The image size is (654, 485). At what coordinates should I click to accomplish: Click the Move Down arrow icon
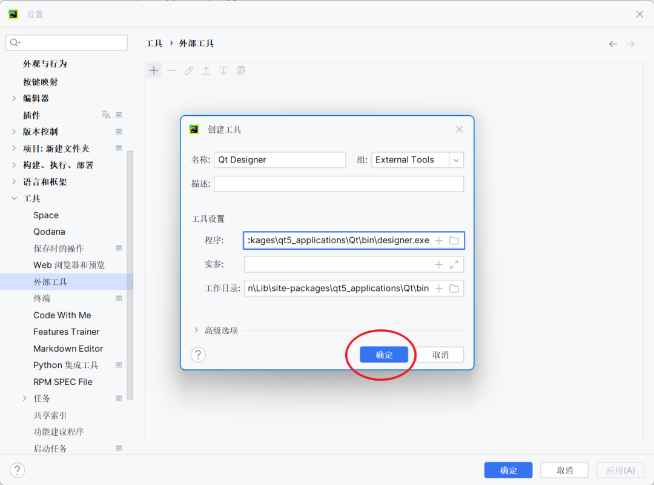pos(223,70)
